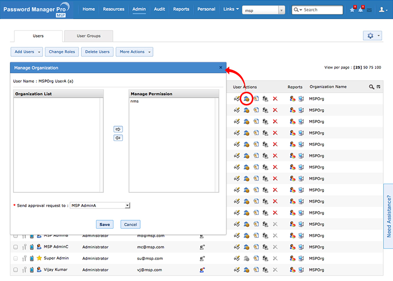This screenshot has height=281, width=393.
Task: Manage organization icon for Vijay Kumar
Action: click(247, 270)
